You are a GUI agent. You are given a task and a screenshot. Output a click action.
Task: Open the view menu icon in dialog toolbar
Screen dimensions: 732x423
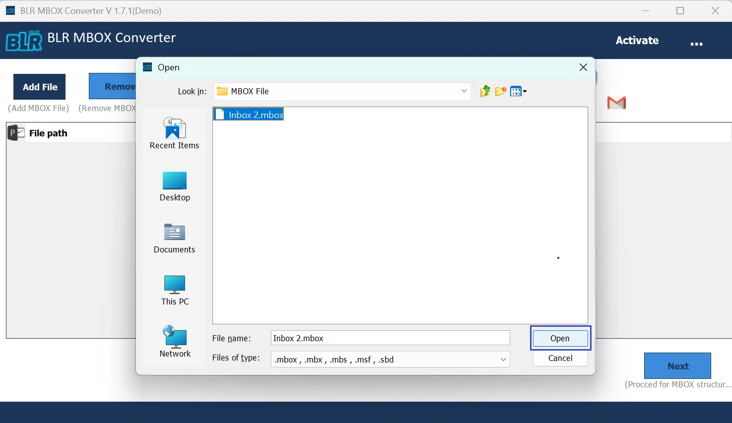pos(518,91)
